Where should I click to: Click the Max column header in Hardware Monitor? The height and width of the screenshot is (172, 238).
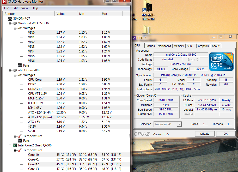(105, 13)
